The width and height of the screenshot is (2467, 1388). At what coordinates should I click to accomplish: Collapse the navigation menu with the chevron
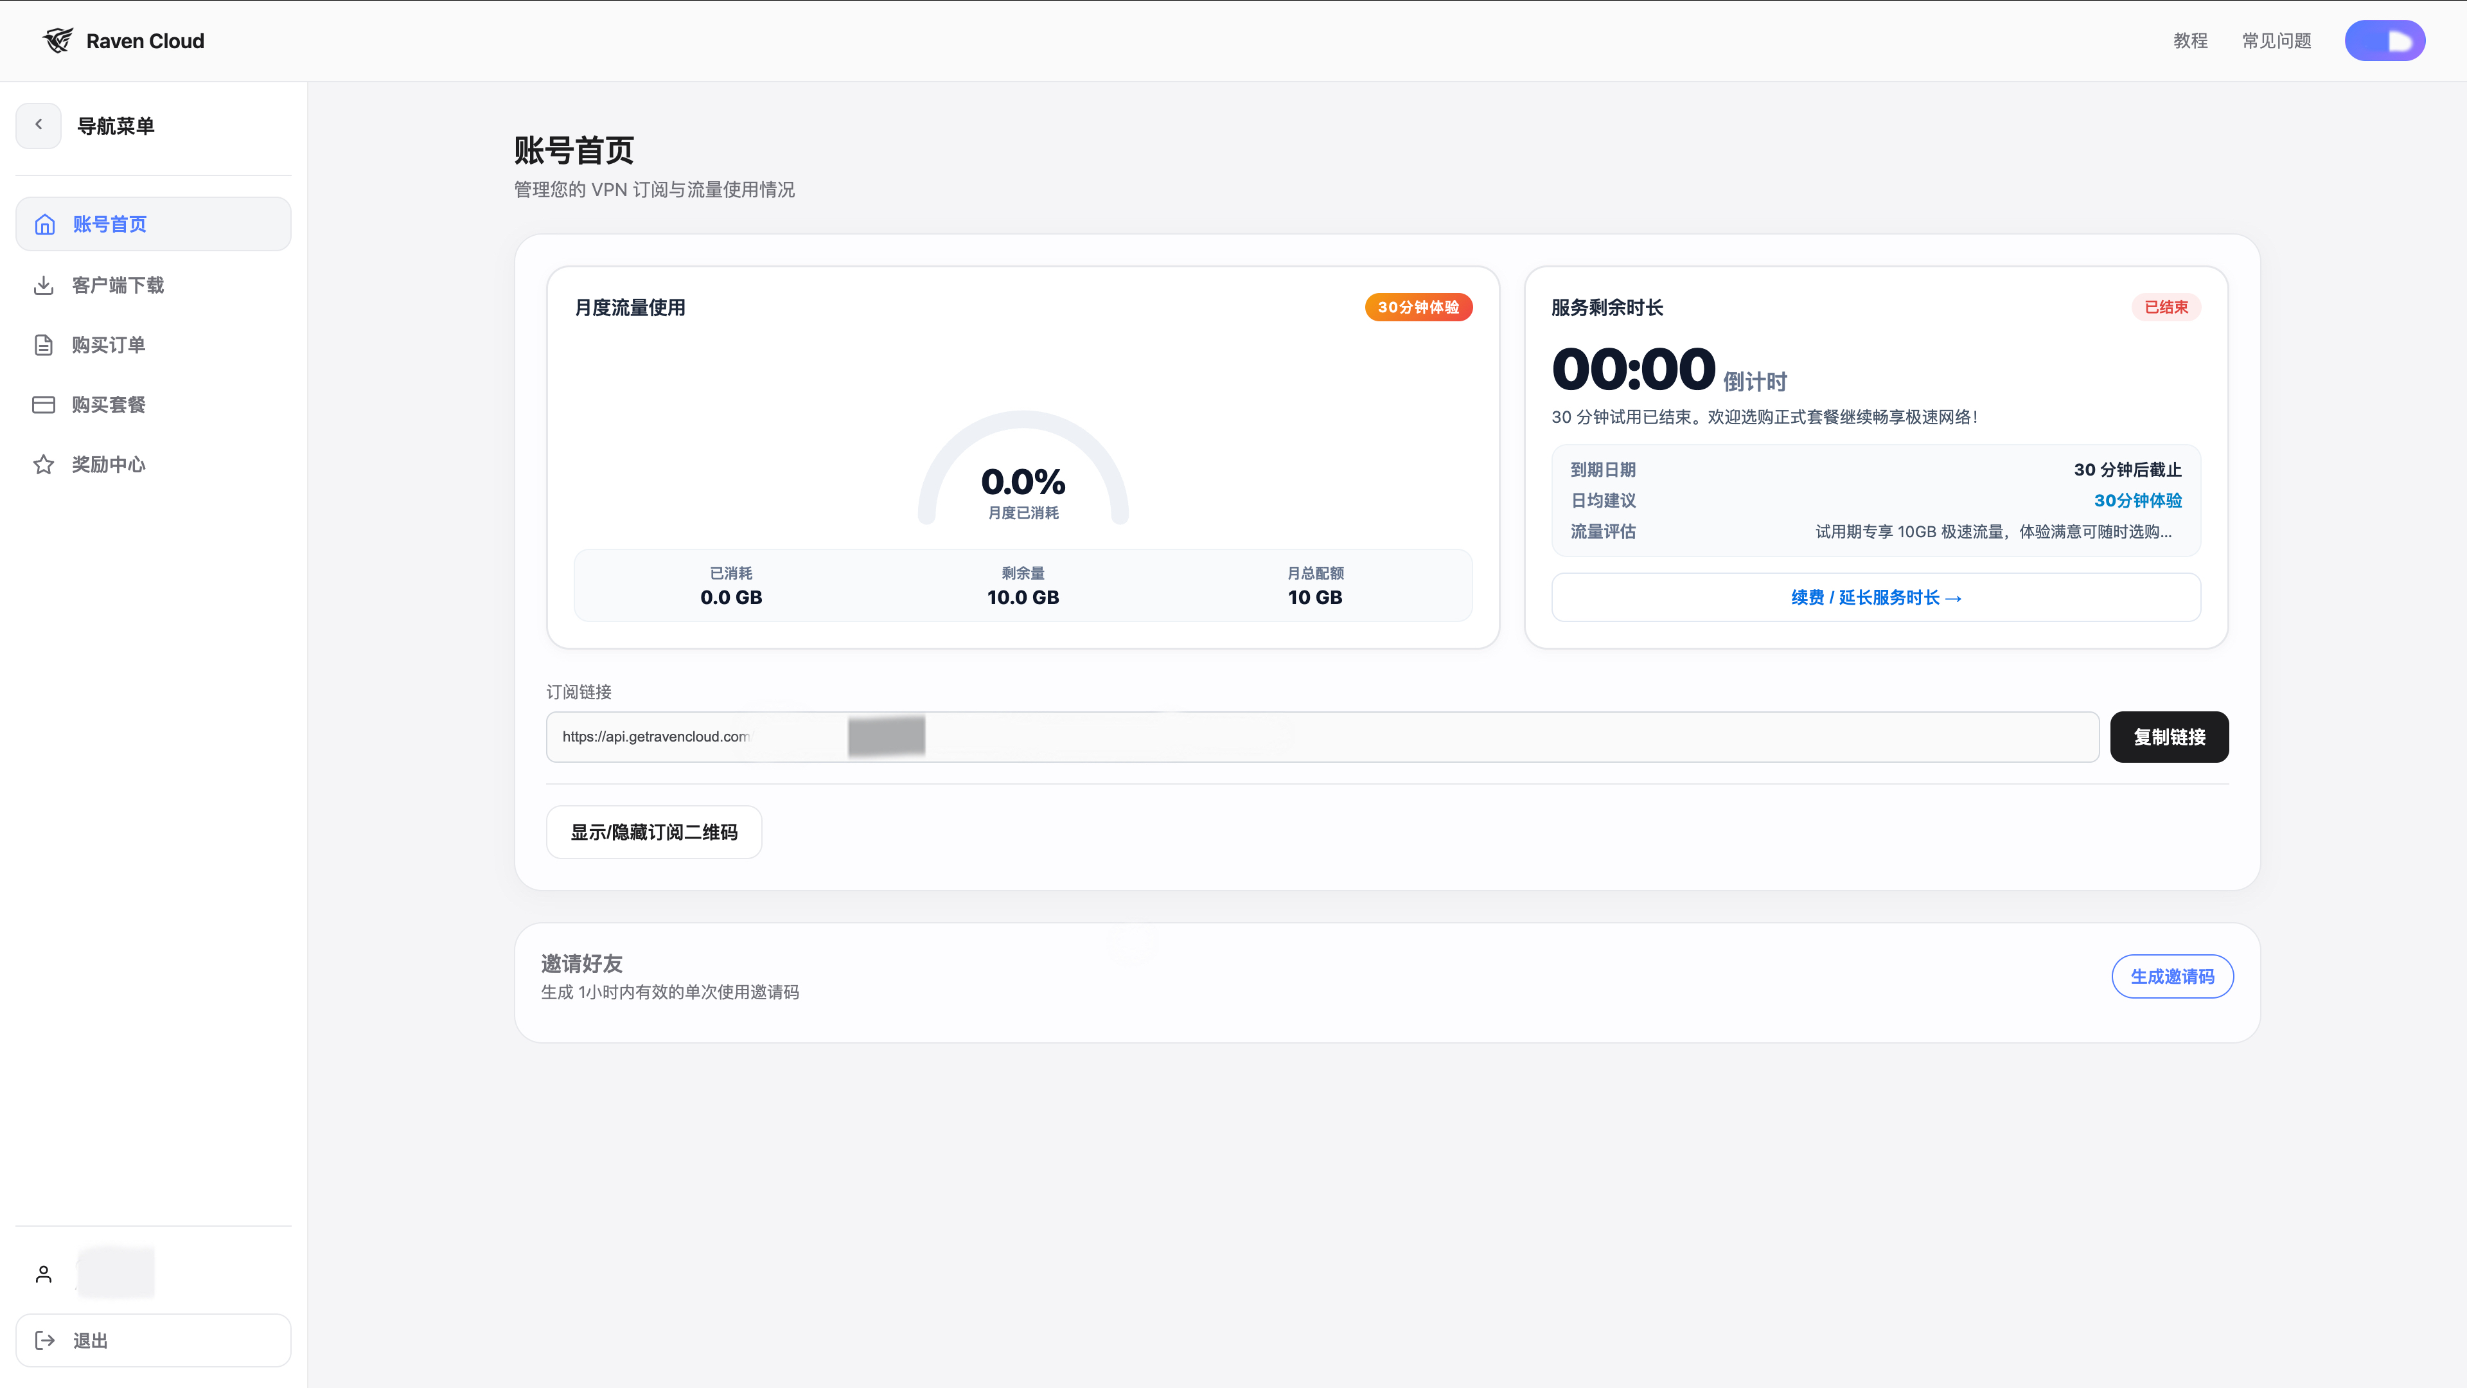point(39,125)
